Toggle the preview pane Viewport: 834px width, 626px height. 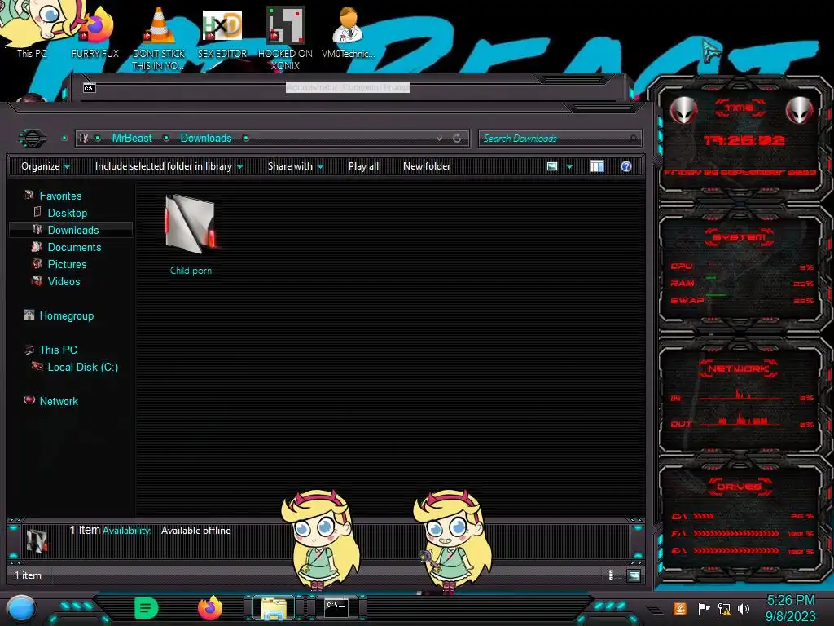(x=597, y=166)
